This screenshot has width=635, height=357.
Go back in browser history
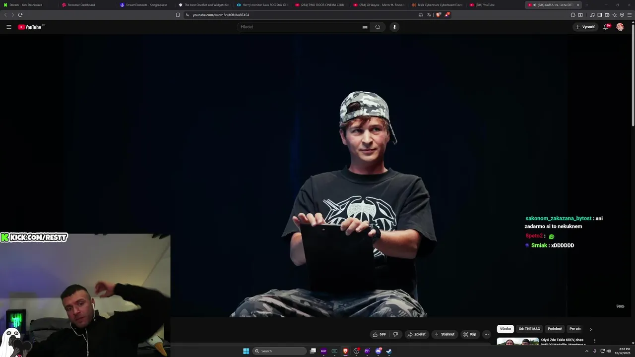tap(5, 15)
